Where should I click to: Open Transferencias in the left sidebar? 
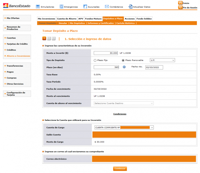click(x=15, y=66)
